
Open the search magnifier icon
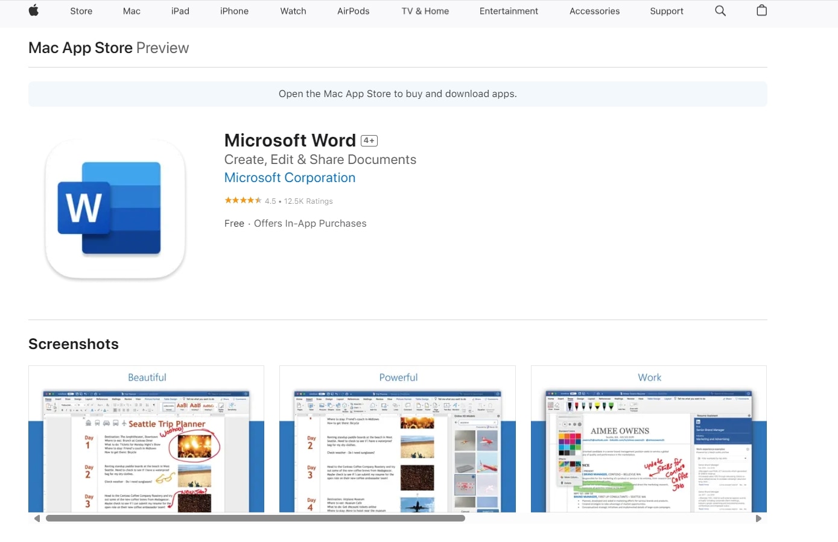point(720,11)
